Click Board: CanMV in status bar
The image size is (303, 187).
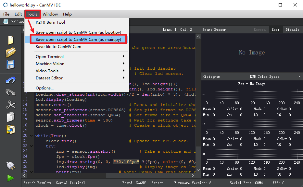[x=134, y=183]
